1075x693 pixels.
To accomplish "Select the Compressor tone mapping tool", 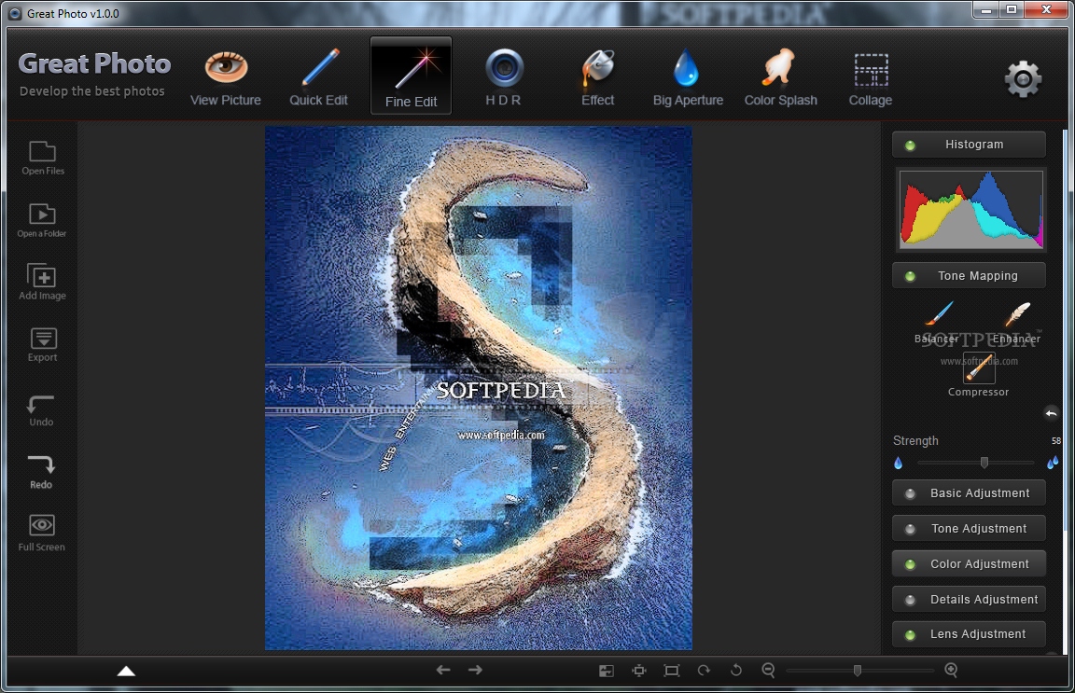I will pos(978,375).
